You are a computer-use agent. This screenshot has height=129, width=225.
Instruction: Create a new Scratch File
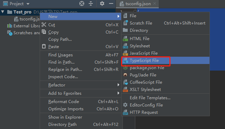pyautogui.click(x=165, y=23)
